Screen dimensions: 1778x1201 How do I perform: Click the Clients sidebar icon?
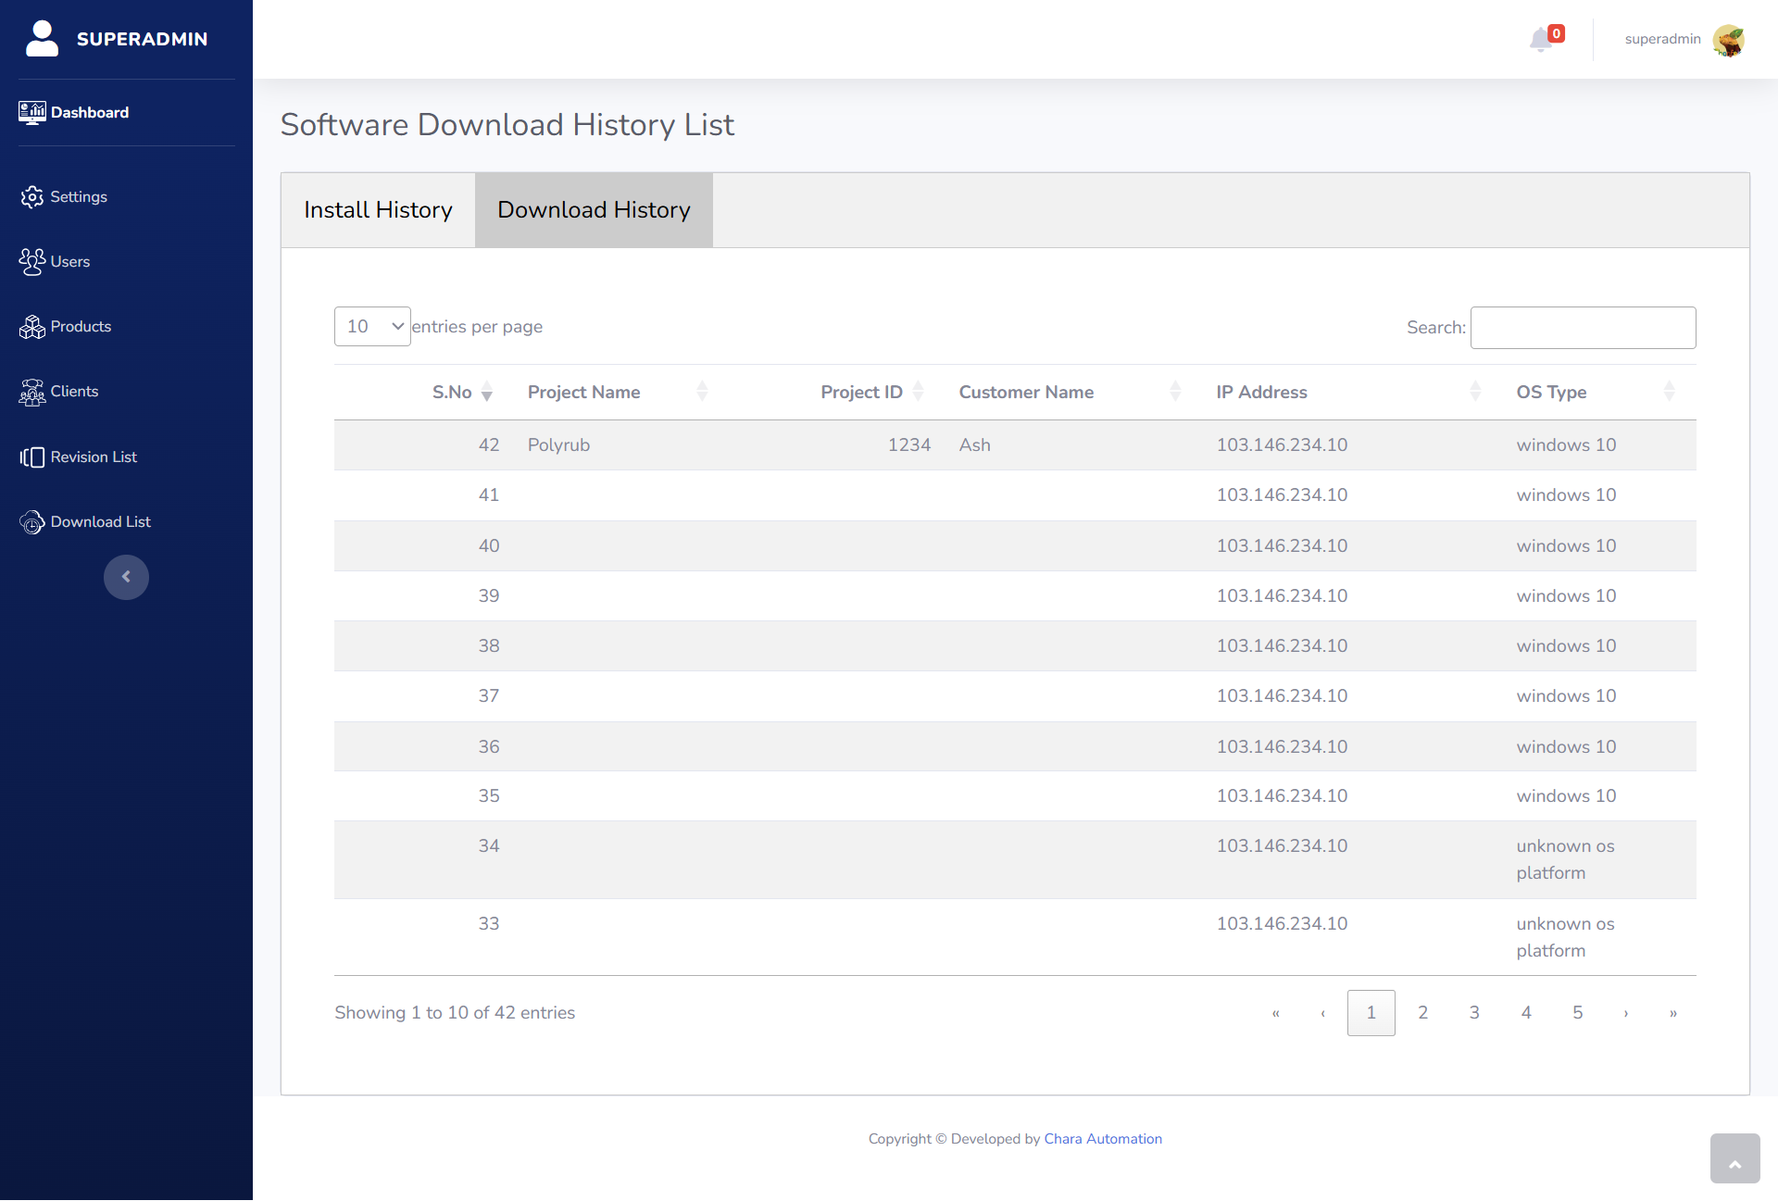pos(31,392)
